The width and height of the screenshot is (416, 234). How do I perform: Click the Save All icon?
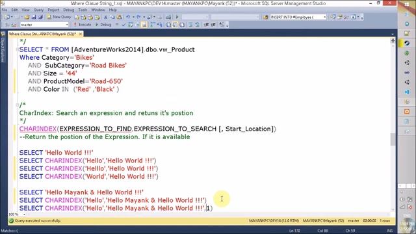pyautogui.click(x=40, y=17)
